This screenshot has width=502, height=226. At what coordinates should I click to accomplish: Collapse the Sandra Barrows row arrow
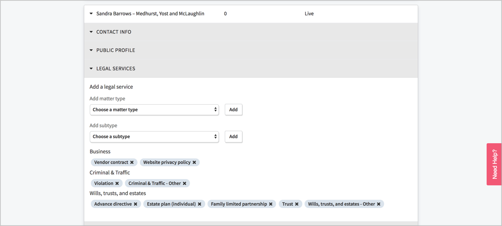pyautogui.click(x=91, y=14)
